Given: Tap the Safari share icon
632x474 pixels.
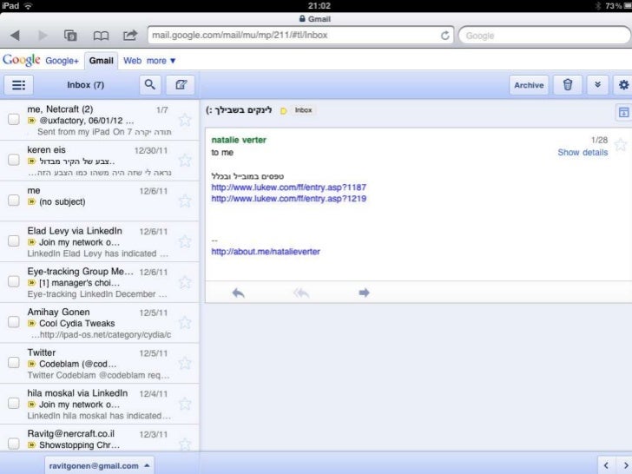Looking at the screenshot, I should tap(130, 36).
